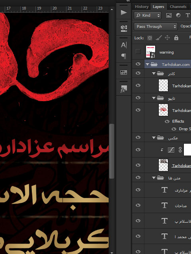Click the canvas vertical scrollbar thumb
This screenshot has height=254, width=191.
click(111, 151)
